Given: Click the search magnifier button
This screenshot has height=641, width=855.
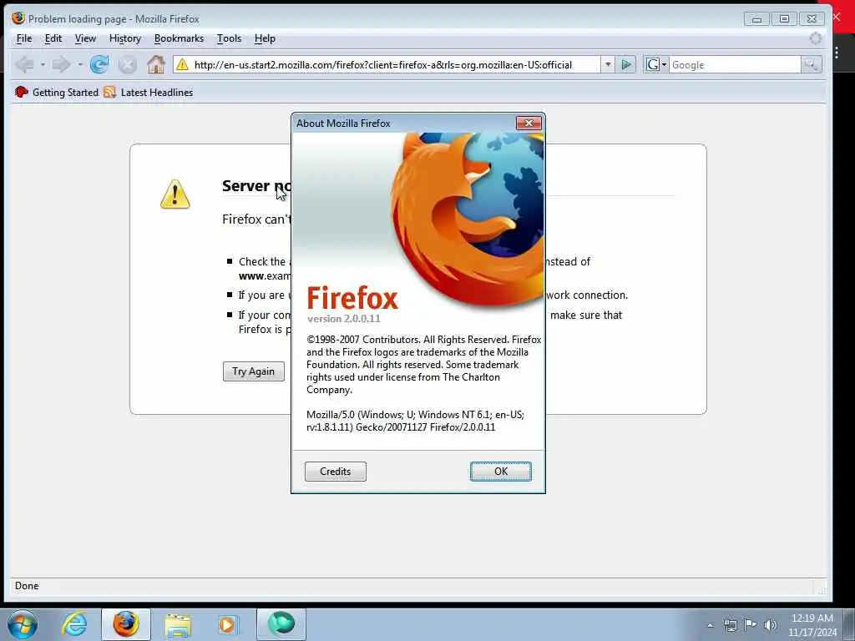Looking at the screenshot, I should [x=811, y=64].
